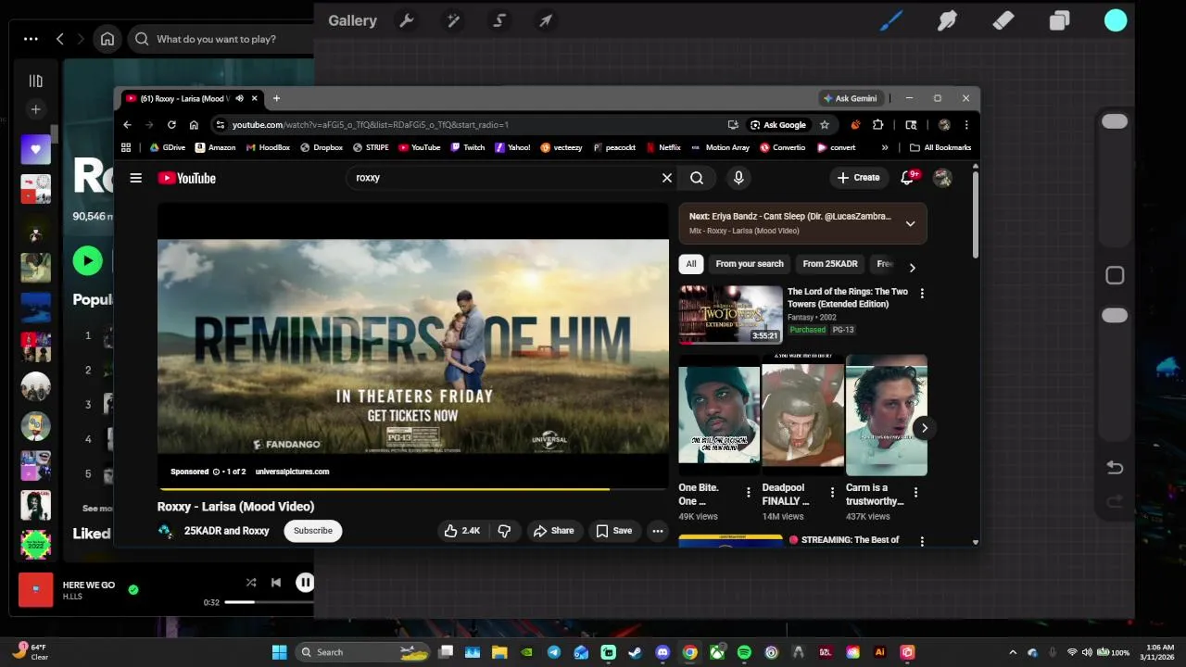The width and height of the screenshot is (1186, 667).
Task: Open the YouTube hamburger guide menu
Action: (x=136, y=178)
